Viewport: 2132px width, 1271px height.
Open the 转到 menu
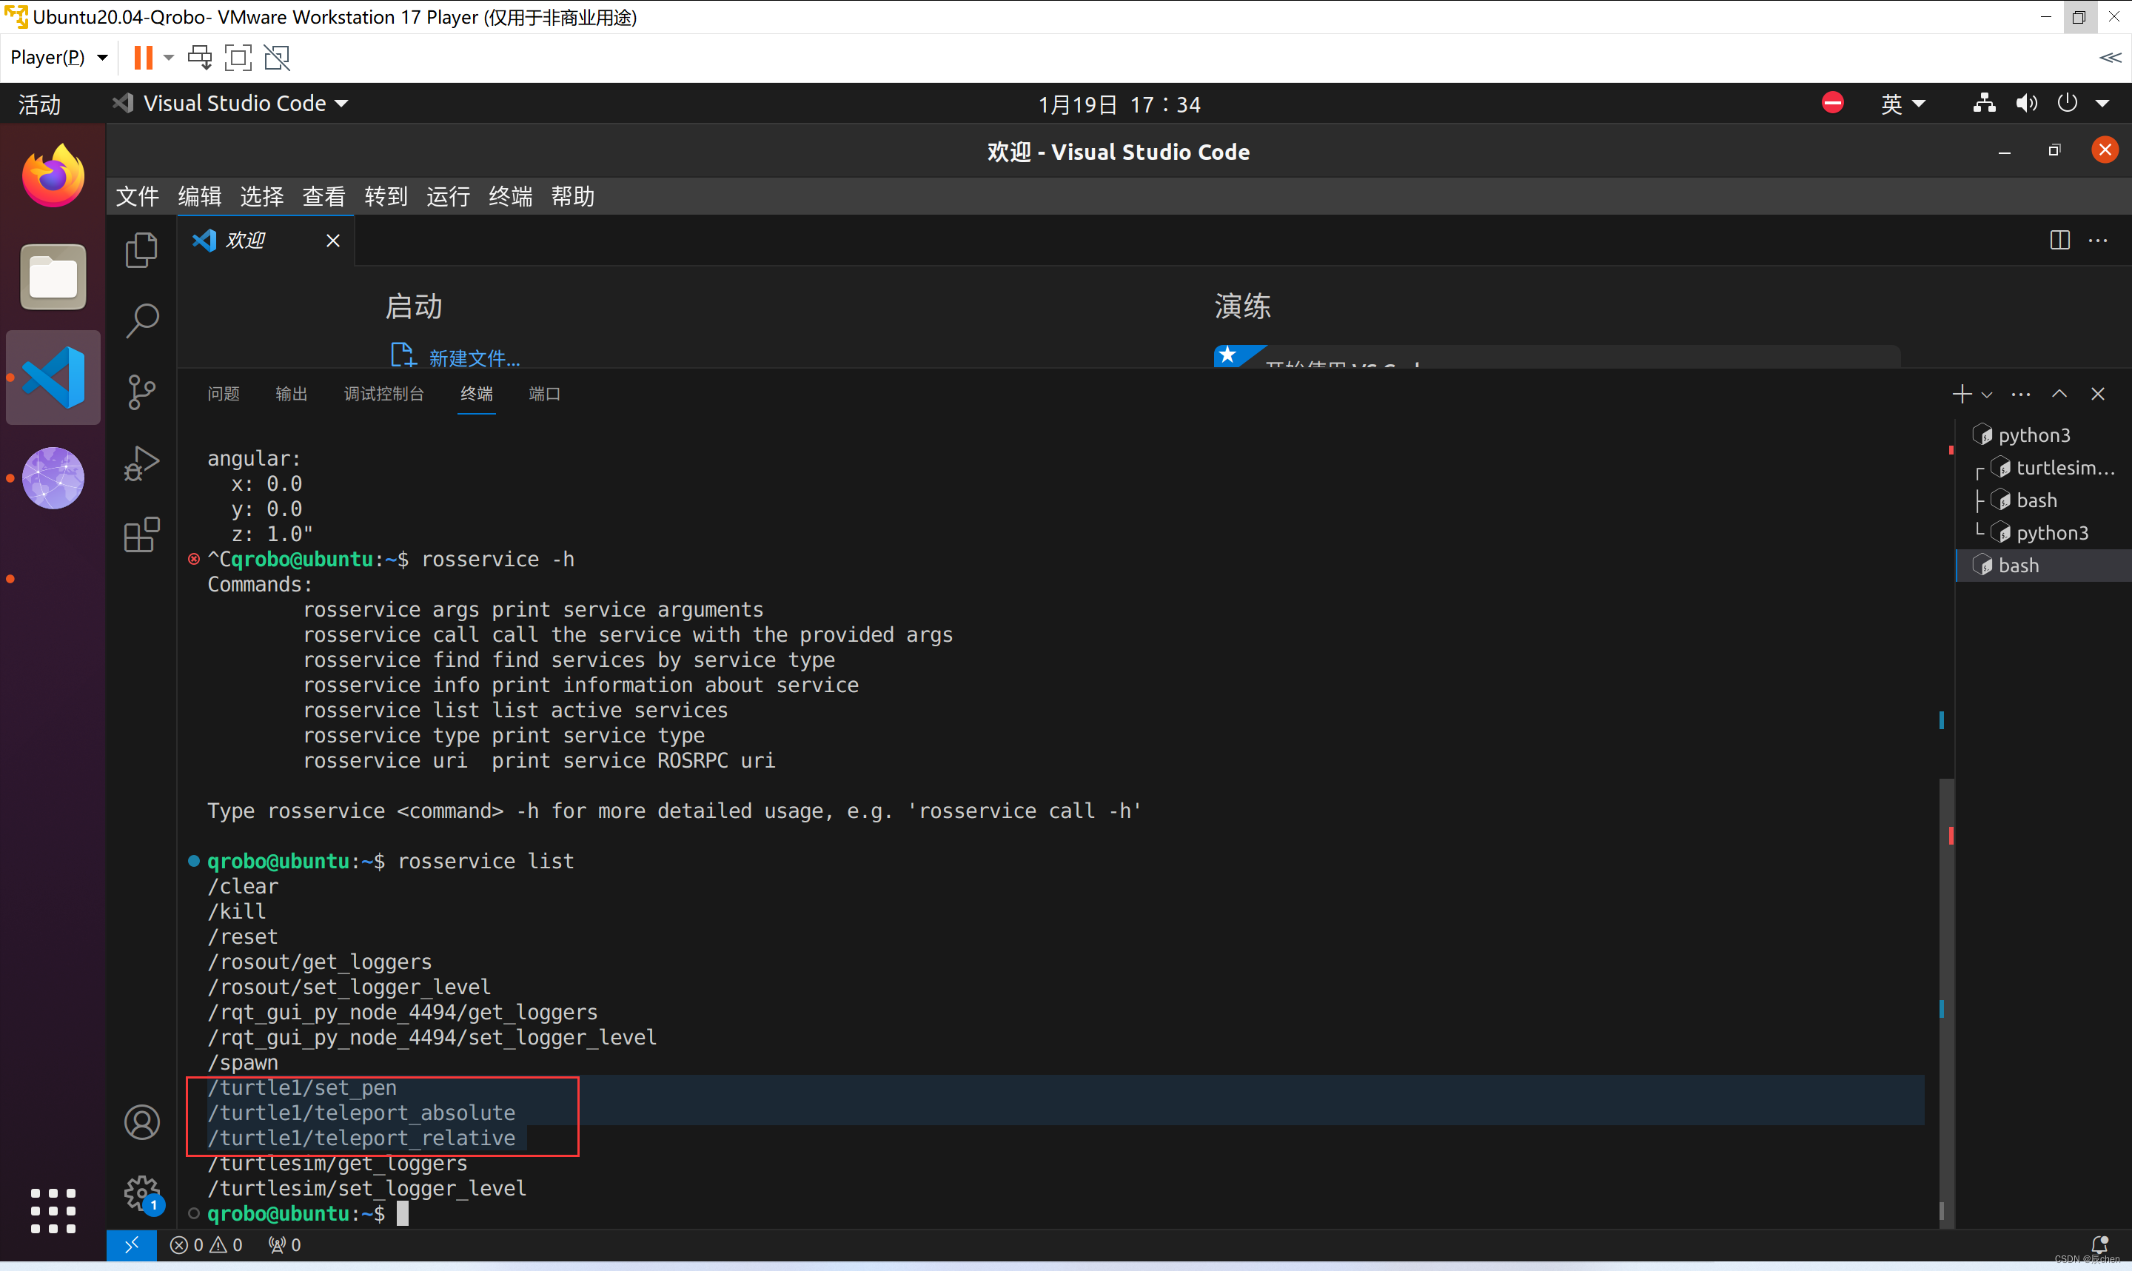(386, 196)
